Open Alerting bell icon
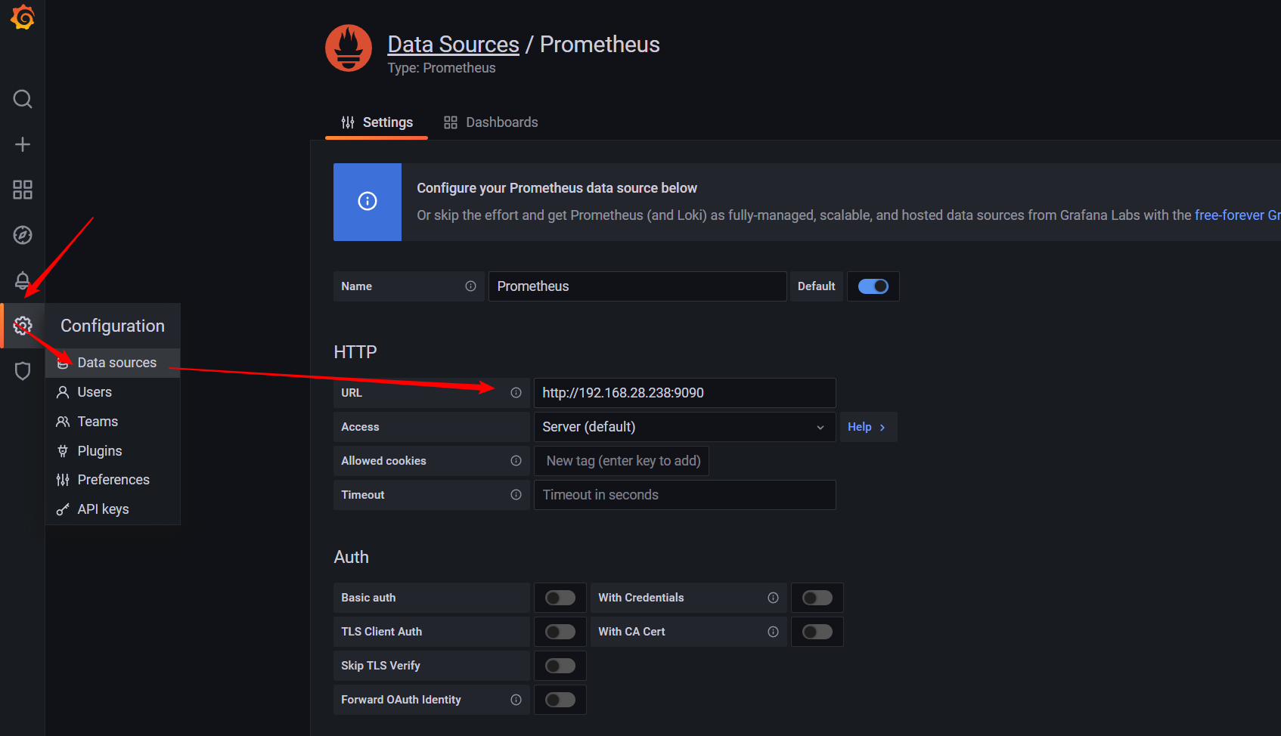Image resolution: width=1281 pixels, height=736 pixels. (23, 280)
